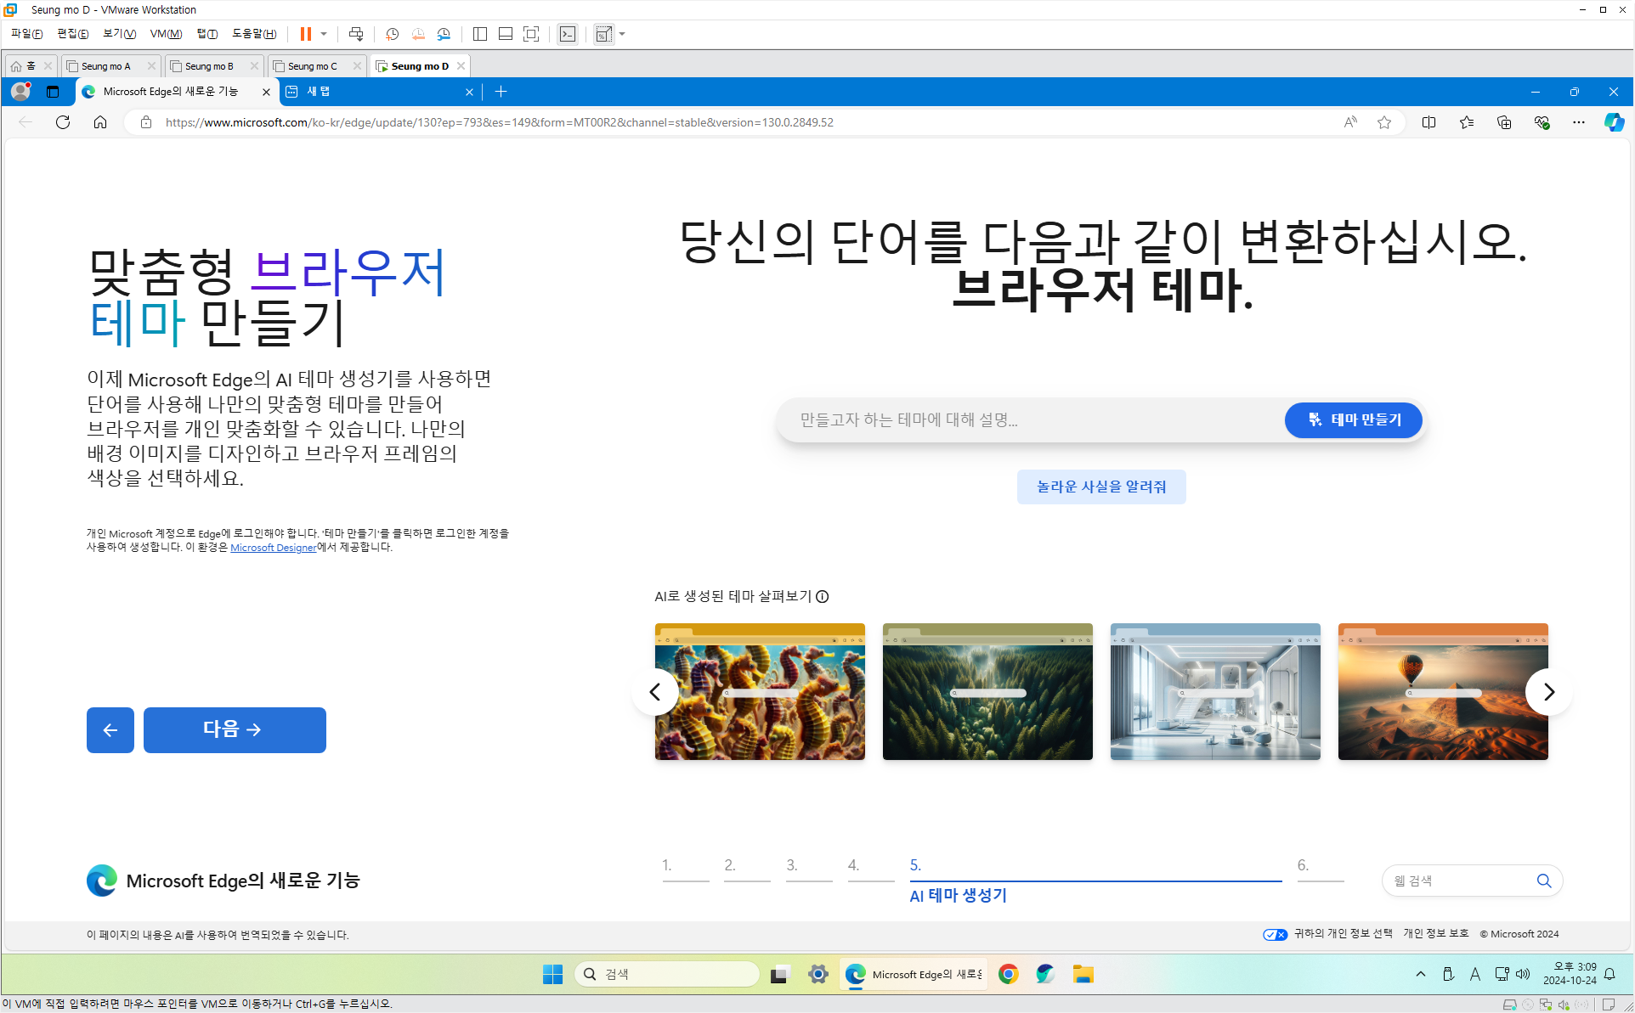Refresh the Edge page
Screen dimensions: 1635x1013
[x=63, y=122]
